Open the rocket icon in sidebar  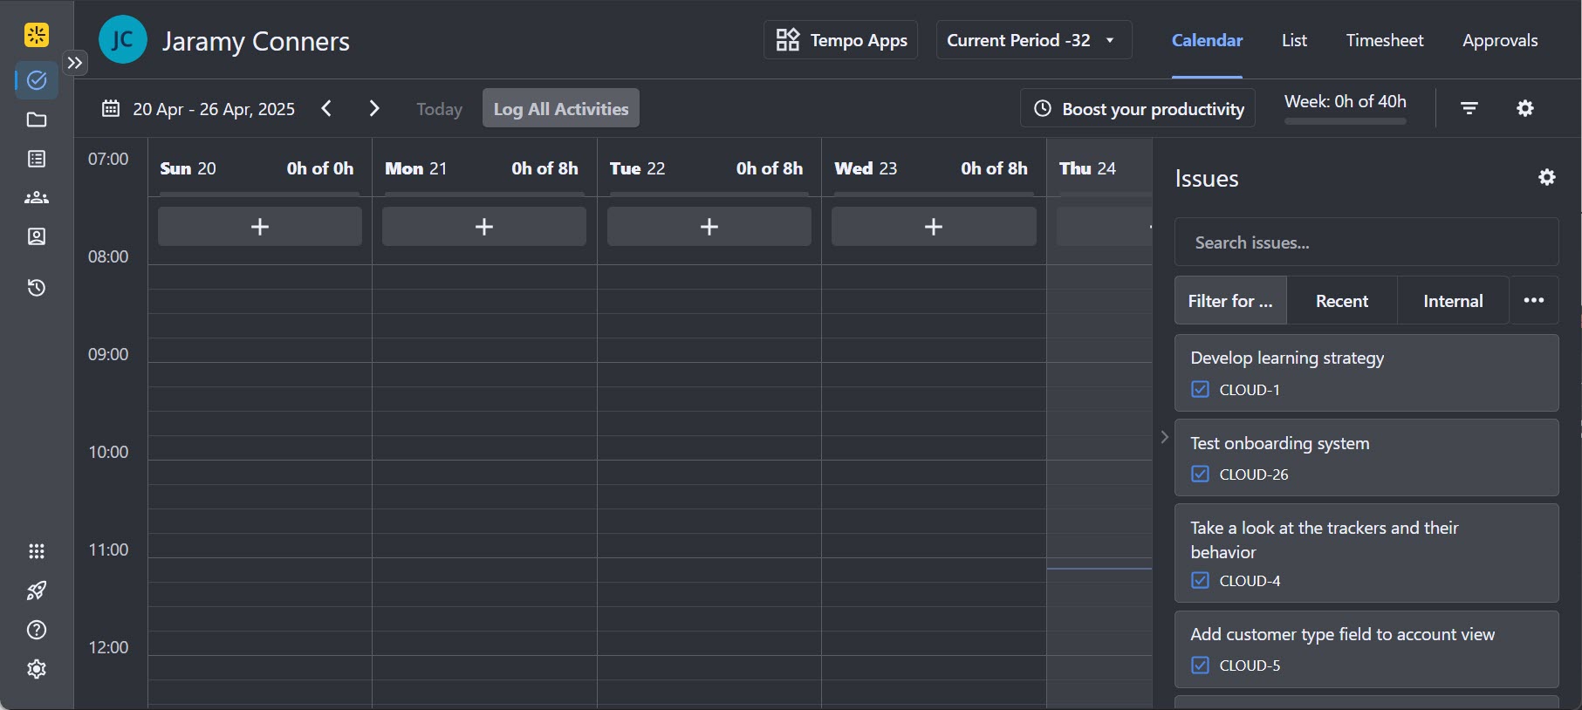coord(37,591)
